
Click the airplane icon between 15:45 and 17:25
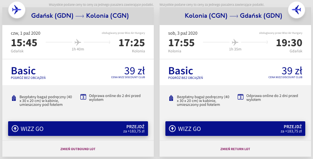coord(78,42)
